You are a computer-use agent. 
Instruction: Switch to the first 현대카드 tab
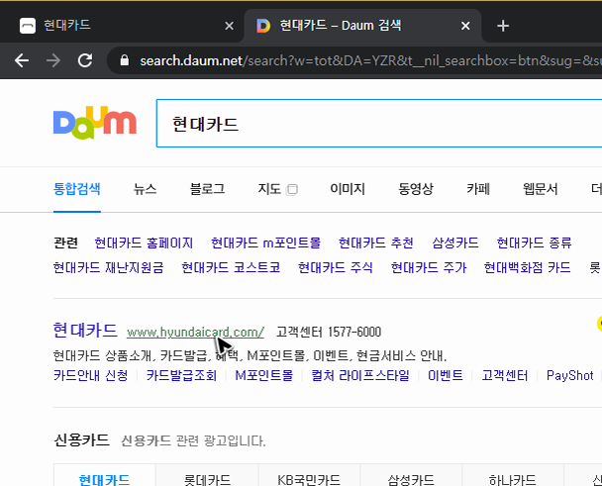coord(123,26)
